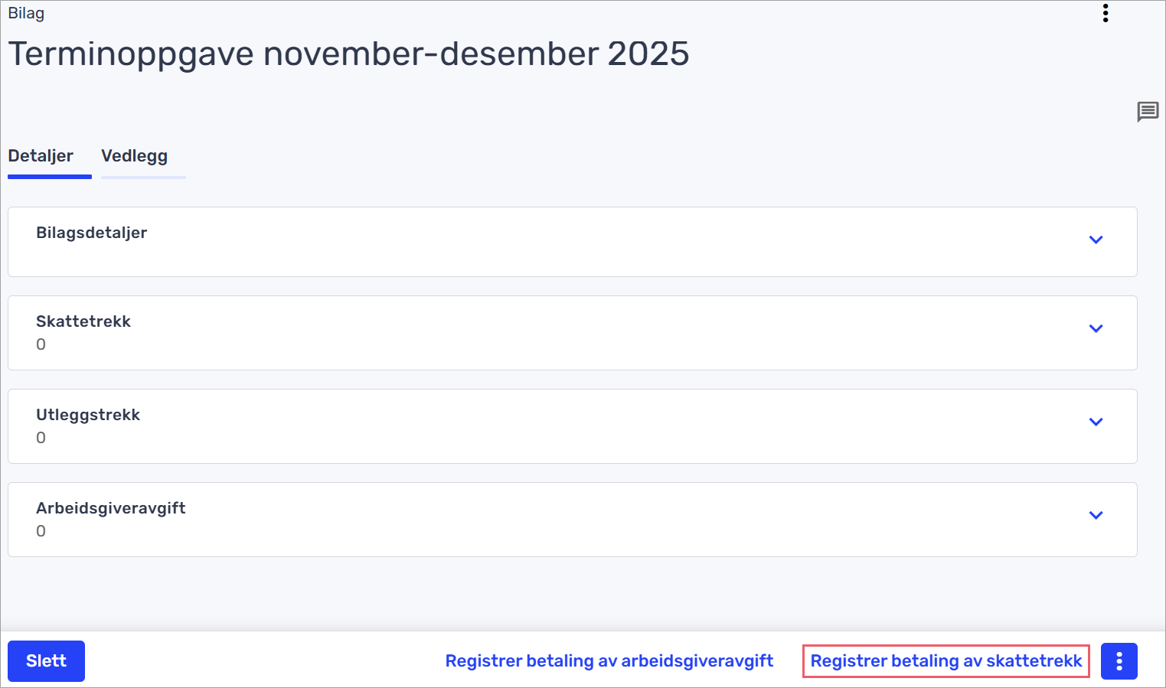Screen dimensions: 1166x688
Task: Expand the Utleggstrekk section chevron
Action: click(1096, 422)
